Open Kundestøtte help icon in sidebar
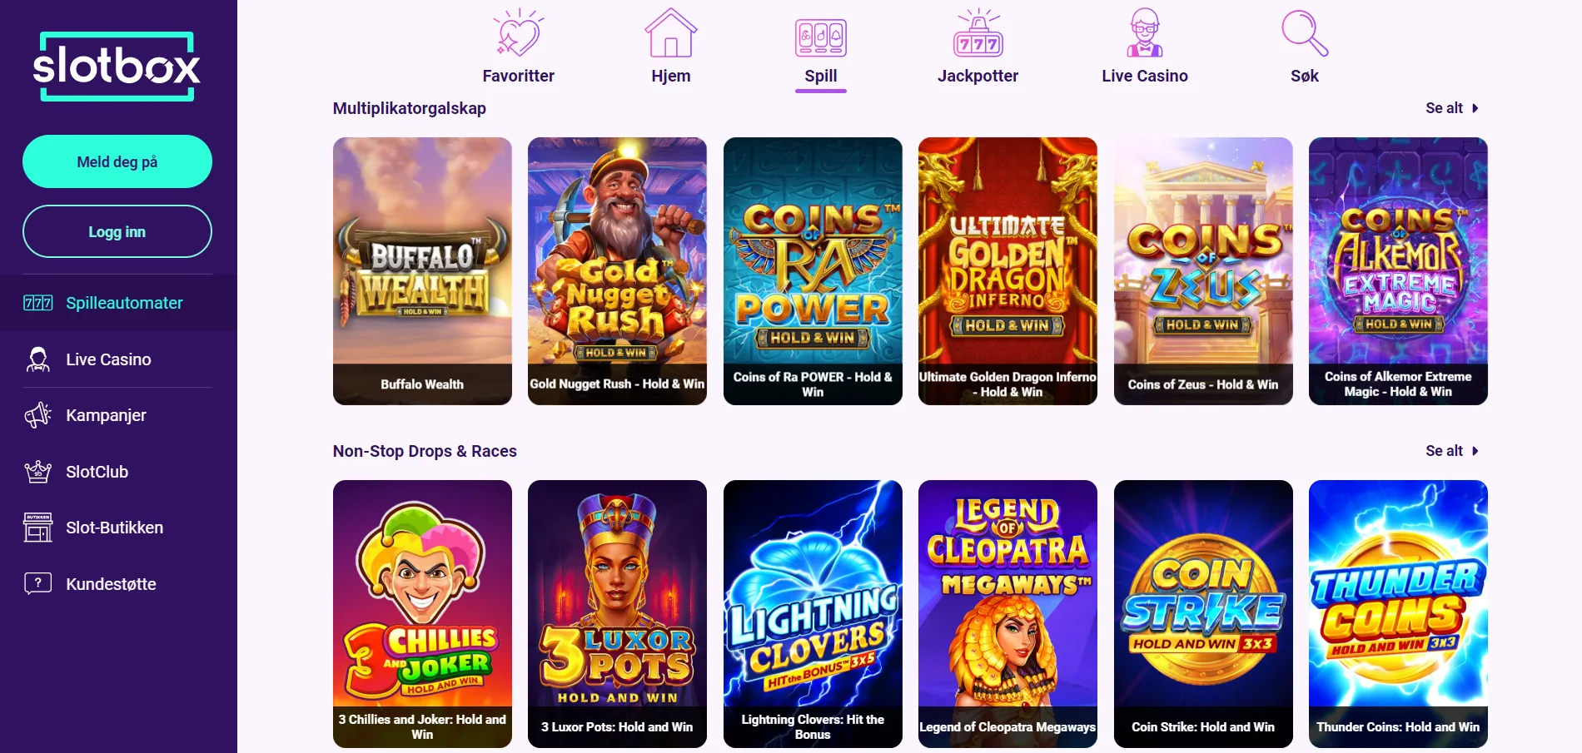Screen dimensions: 1582x753 pyautogui.click(x=37, y=583)
